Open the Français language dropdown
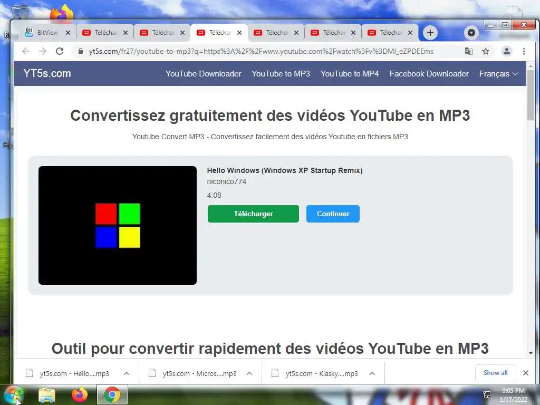 [498, 74]
